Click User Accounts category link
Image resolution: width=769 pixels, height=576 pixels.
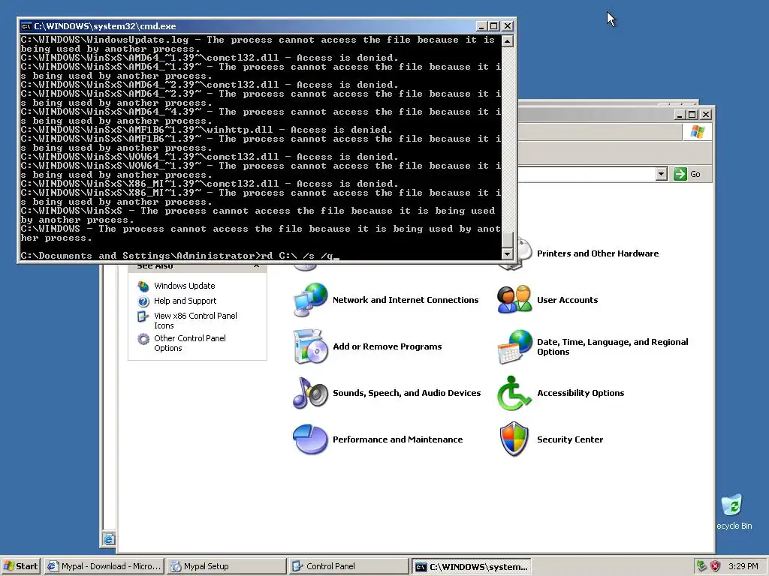tap(567, 300)
